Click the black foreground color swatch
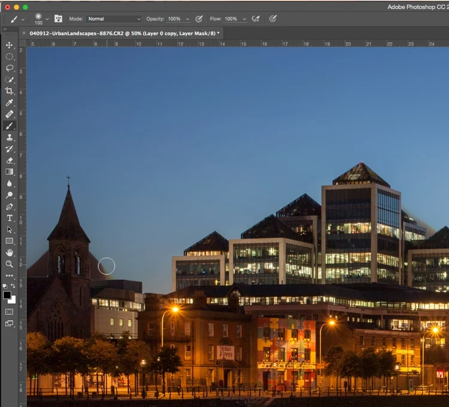The width and height of the screenshot is (449, 407). (x=7, y=295)
